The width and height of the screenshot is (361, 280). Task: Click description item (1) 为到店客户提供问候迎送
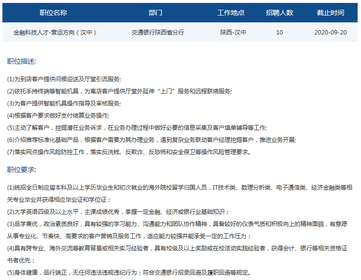64,79
